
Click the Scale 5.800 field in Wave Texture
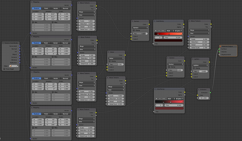pos(87,21)
